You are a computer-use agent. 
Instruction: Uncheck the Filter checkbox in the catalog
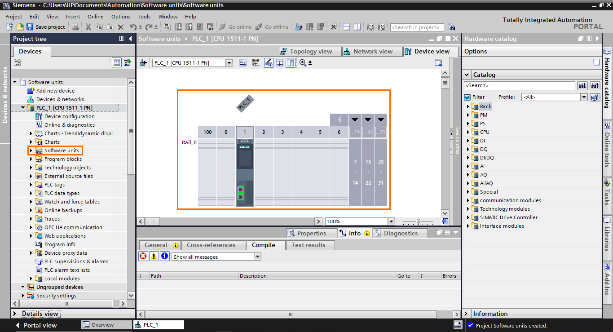468,97
